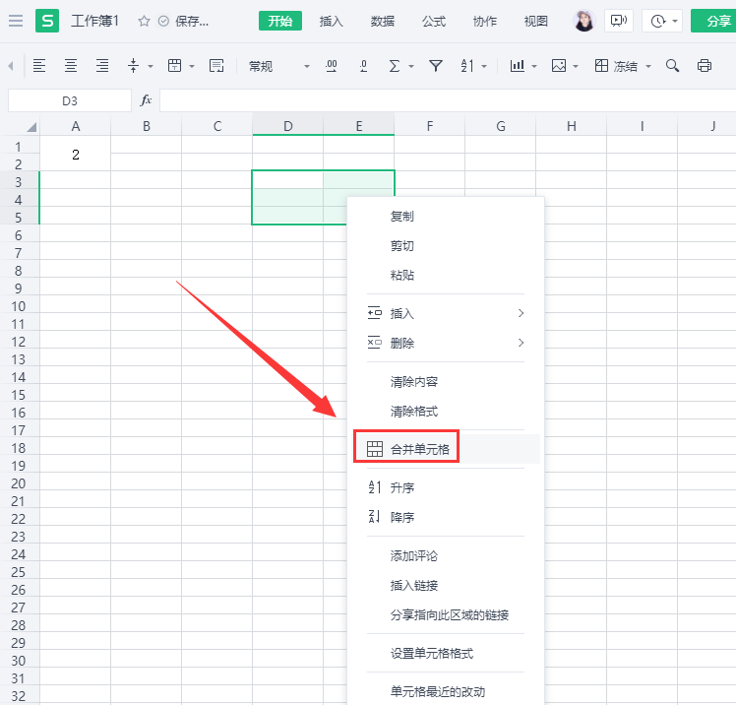Image resolution: width=736 pixels, height=705 pixels.
Task: Click the fx function icon
Action: 146,100
